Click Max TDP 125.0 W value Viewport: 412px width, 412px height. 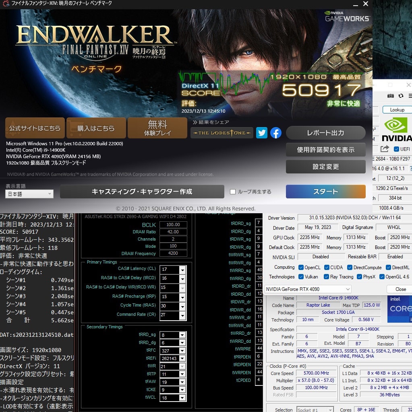pos(372,305)
